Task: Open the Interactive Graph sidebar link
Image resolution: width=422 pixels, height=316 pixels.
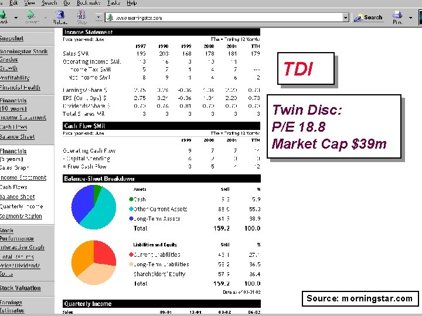Action: (22, 247)
